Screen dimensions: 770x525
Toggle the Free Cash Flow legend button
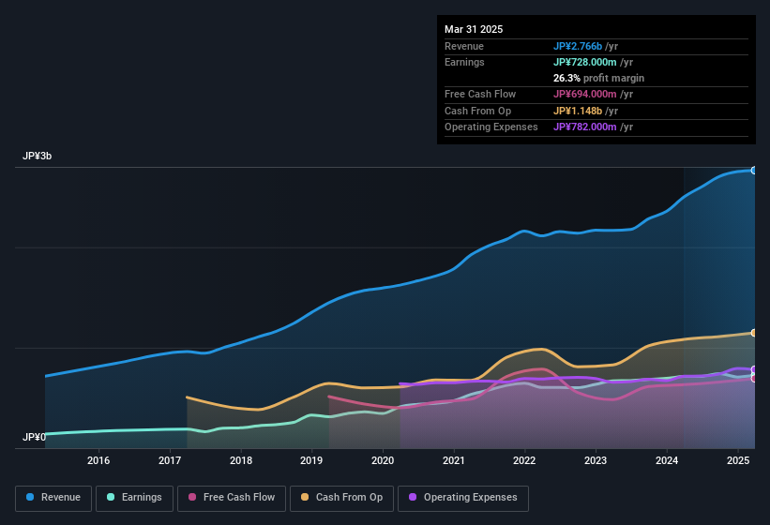232,498
